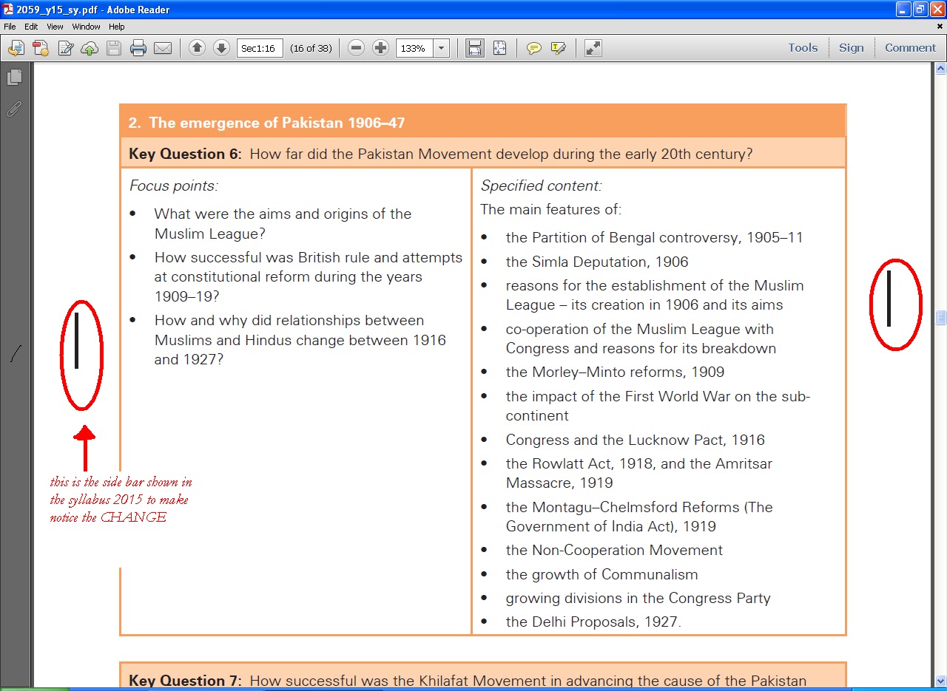Switch to Read Mode fullscreen icon
The width and height of the screenshot is (947, 691).
click(x=592, y=47)
